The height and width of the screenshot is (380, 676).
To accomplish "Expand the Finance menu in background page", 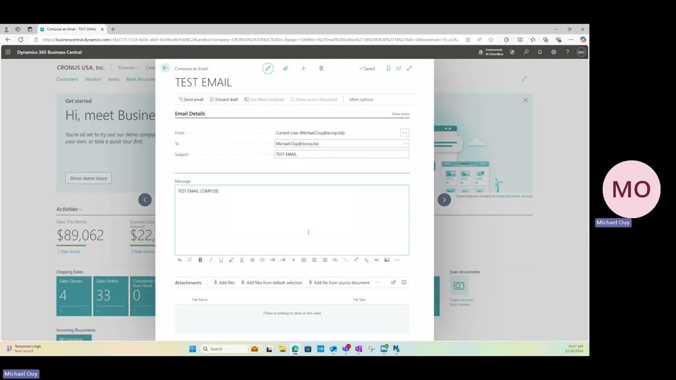I will click(128, 68).
